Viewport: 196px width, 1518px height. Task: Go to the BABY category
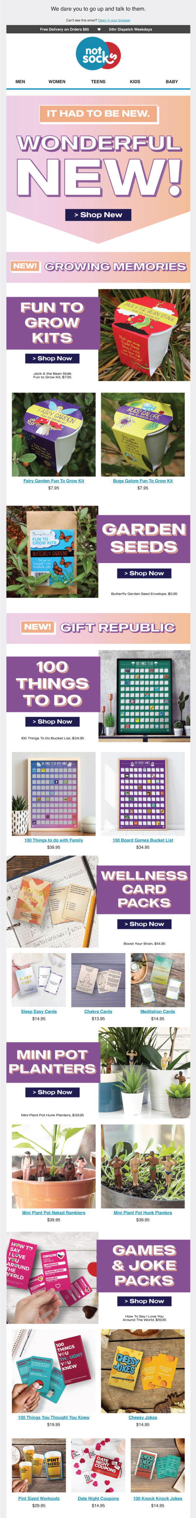point(172,81)
